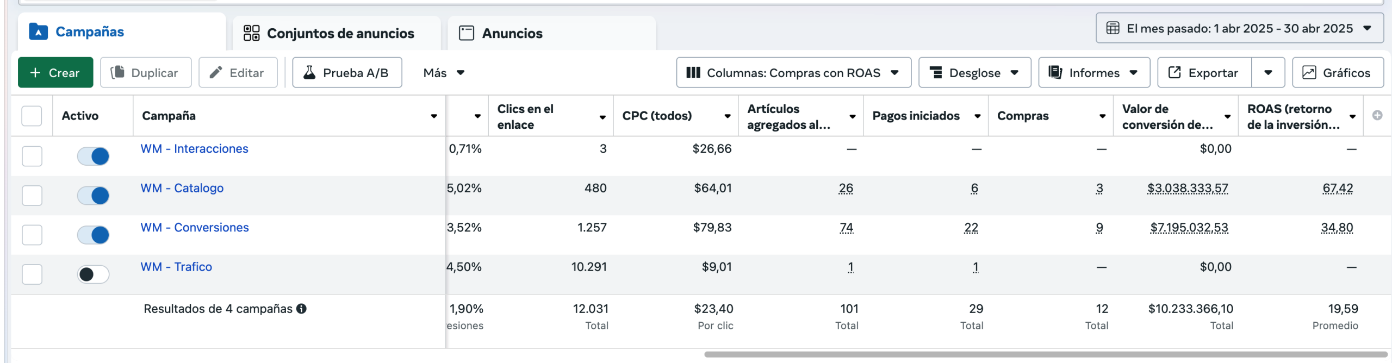This screenshot has height=363, width=1392.
Task: Click the horizontal table scrollbar
Action: pos(1044,354)
